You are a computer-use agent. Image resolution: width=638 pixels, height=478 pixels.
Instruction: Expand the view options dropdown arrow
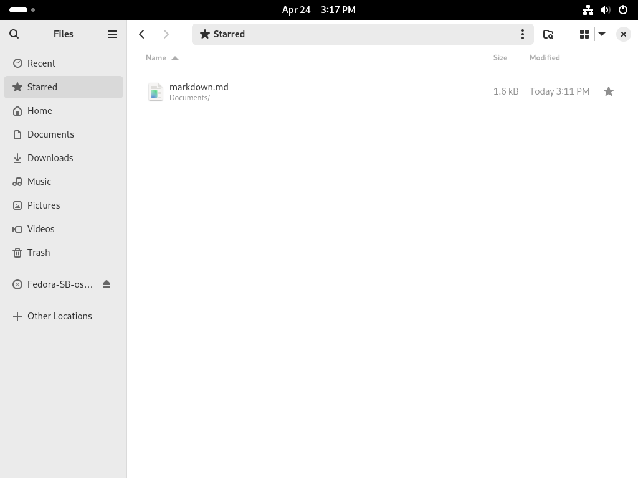click(x=602, y=34)
